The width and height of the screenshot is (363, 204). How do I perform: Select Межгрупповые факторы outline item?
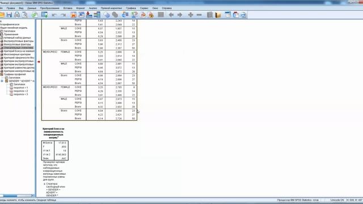pos(17,44)
